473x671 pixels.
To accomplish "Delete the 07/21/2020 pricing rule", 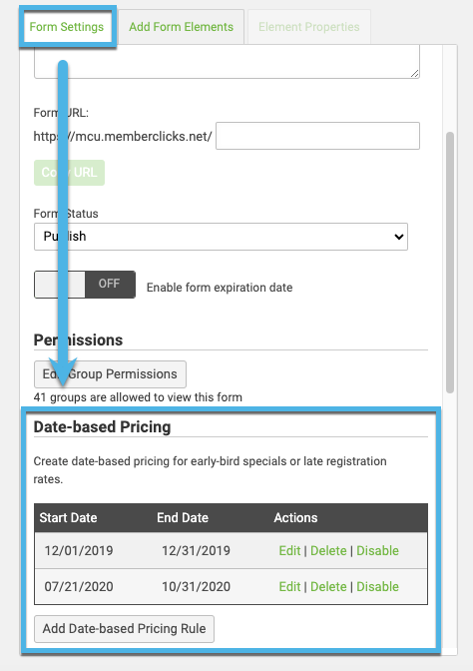I will click(328, 587).
